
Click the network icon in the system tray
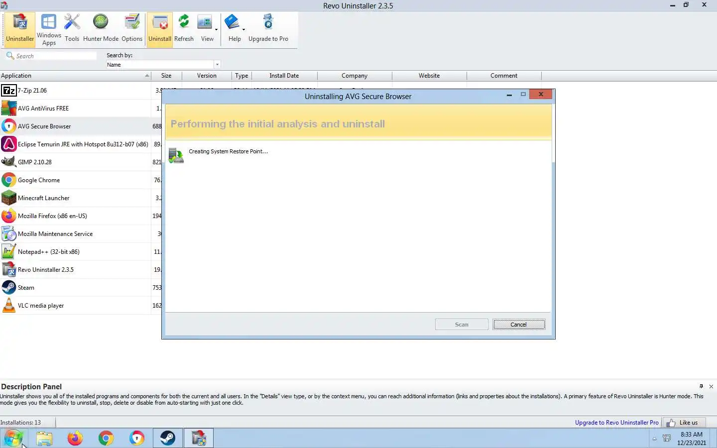pyautogui.click(x=667, y=438)
